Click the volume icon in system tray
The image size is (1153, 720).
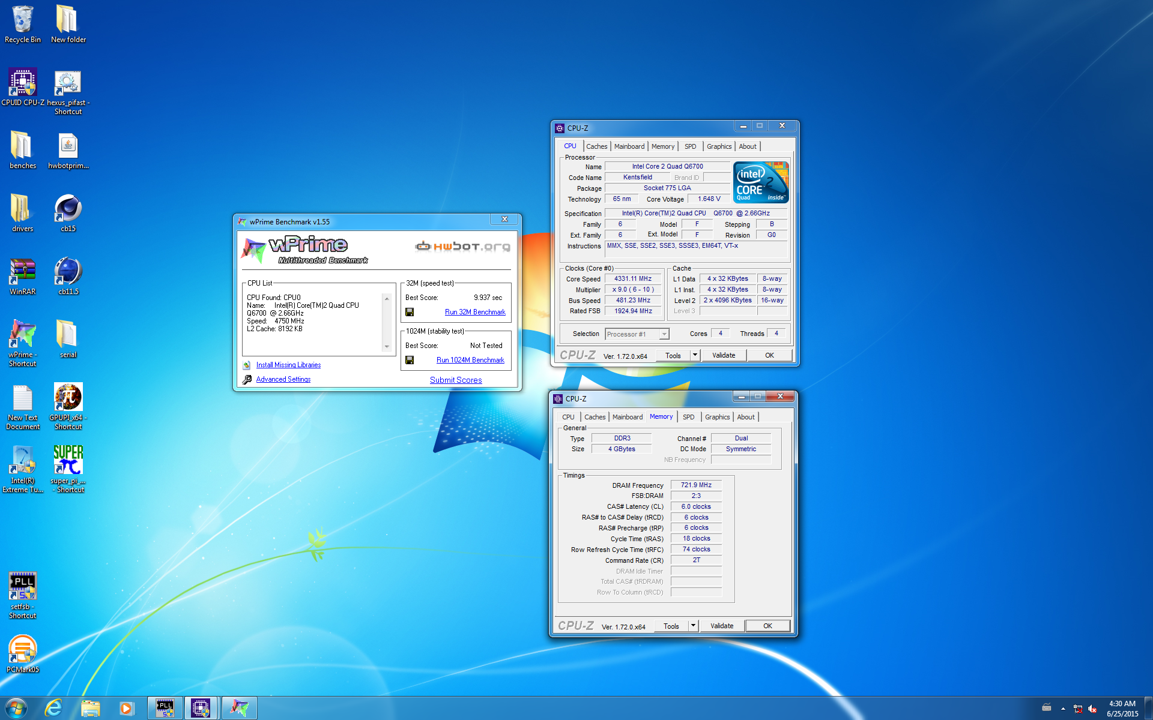[1092, 709]
